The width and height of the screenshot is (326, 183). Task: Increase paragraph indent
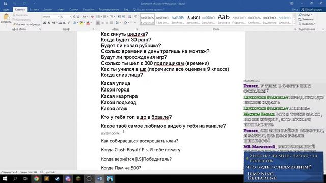click(124, 17)
